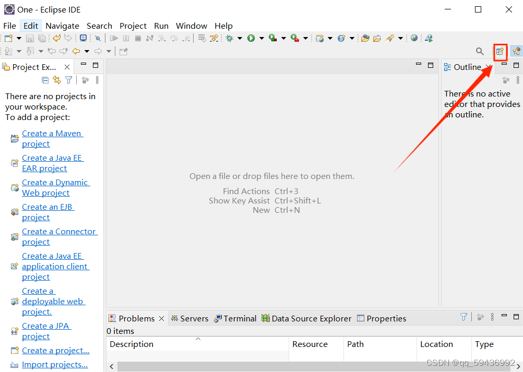Click the filter funnel in Project Explorer

69,80
